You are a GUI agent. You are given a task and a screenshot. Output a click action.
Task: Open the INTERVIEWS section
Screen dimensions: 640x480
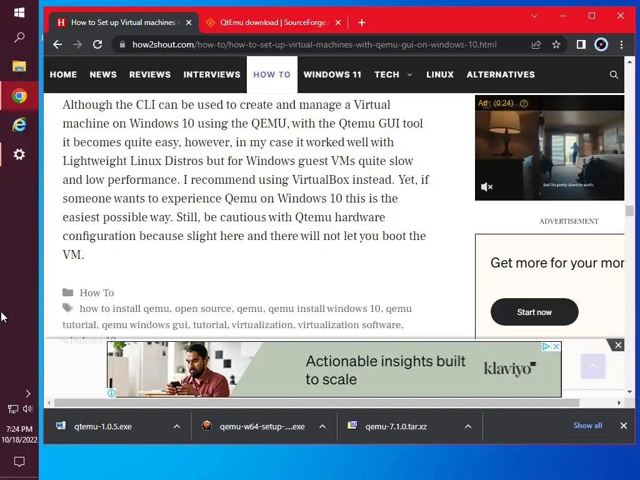[x=212, y=75]
